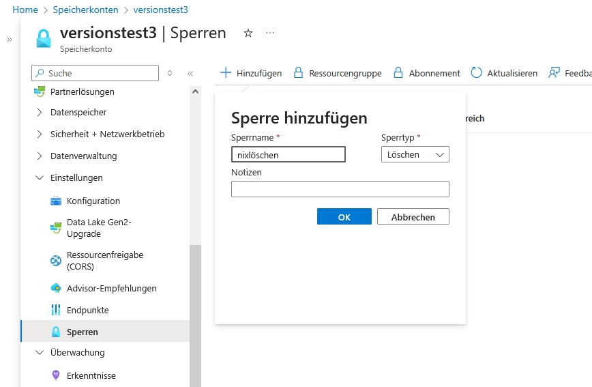592x387 pixels.
Task: Collapse the Einstellungen section
Action: tap(40, 177)
